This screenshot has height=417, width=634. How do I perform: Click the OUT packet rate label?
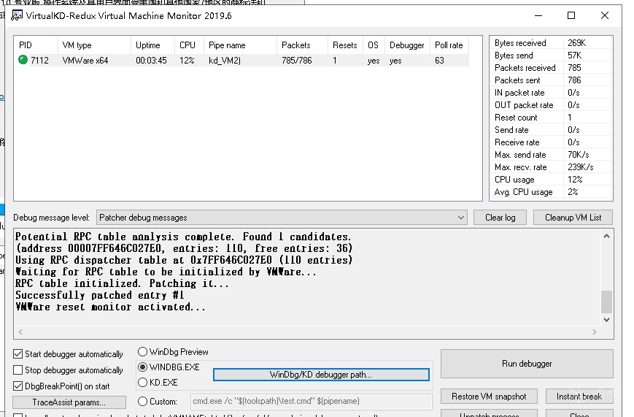(x=524, y=105)
